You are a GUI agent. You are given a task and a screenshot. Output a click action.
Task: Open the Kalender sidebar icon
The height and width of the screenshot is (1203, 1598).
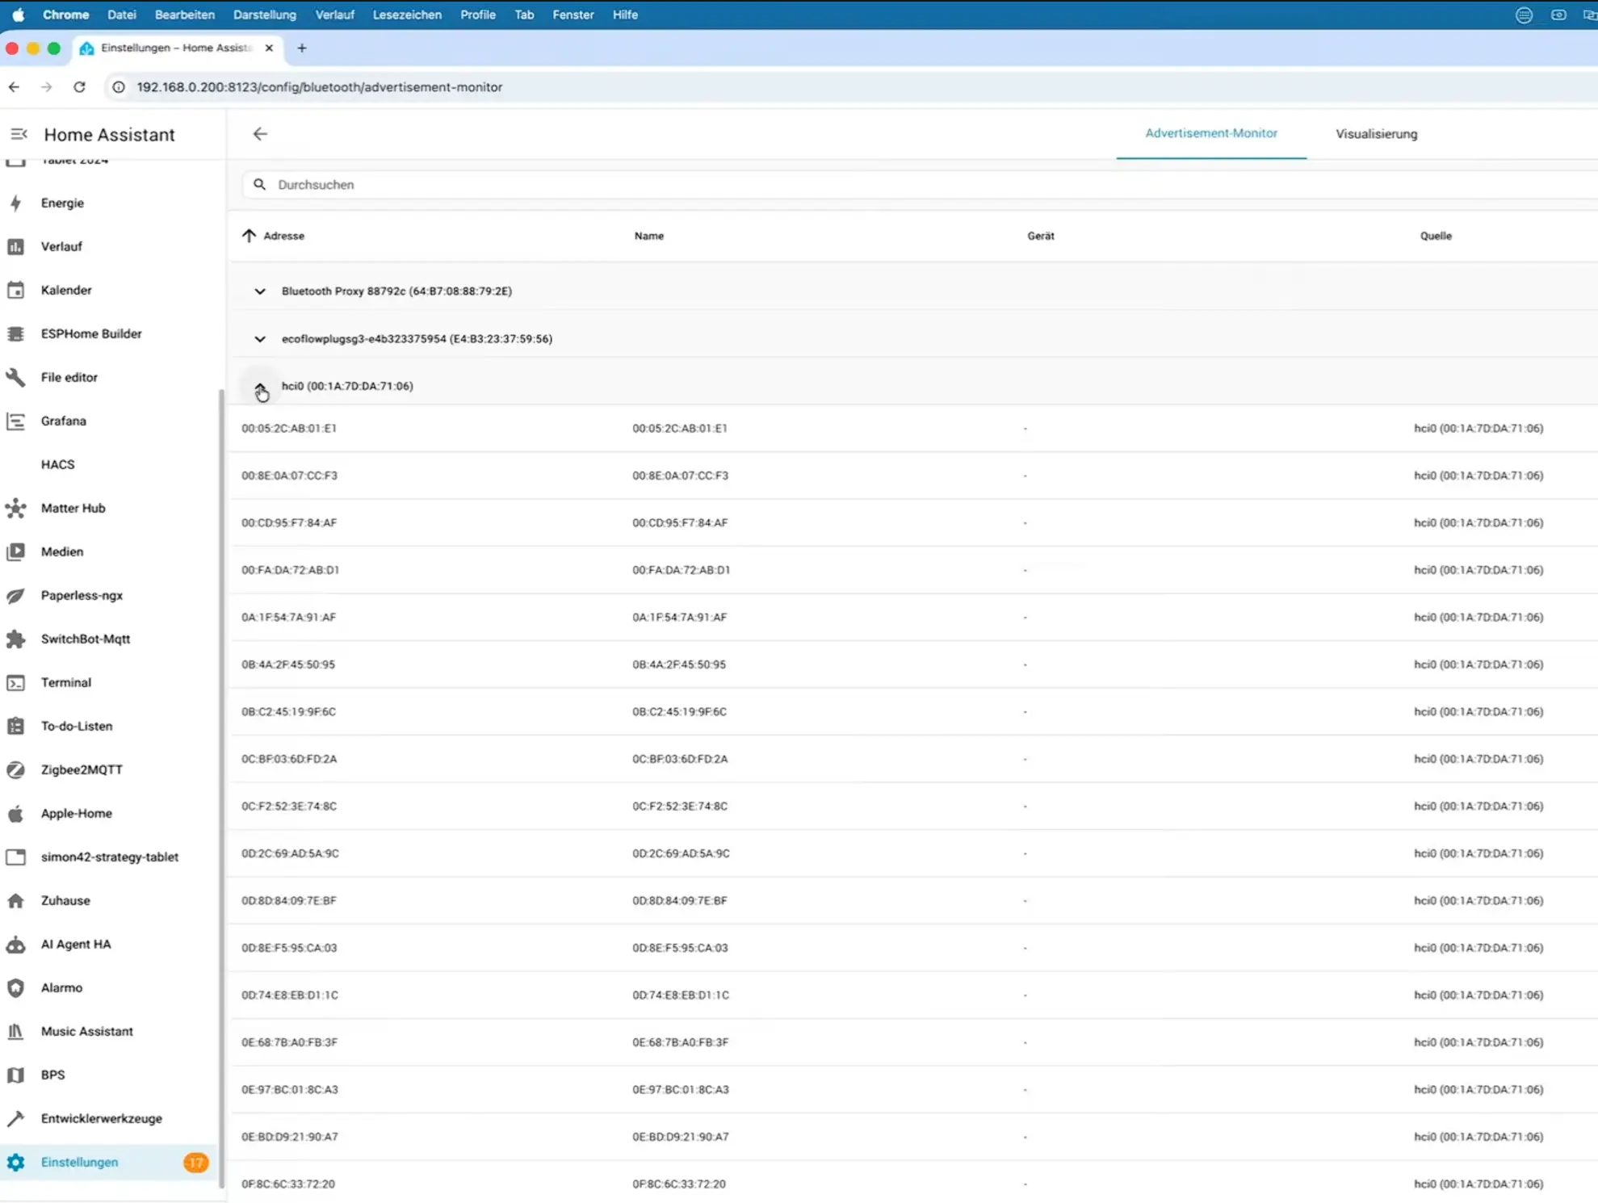(x=15, y=290)
